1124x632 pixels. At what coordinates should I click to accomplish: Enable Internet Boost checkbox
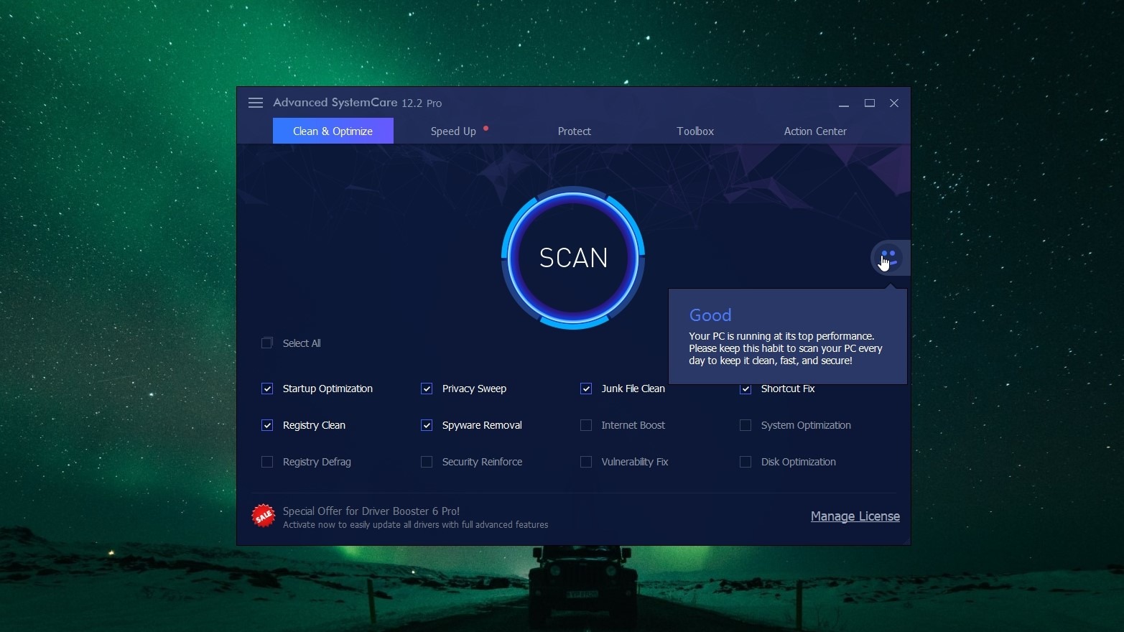(586, 425)
